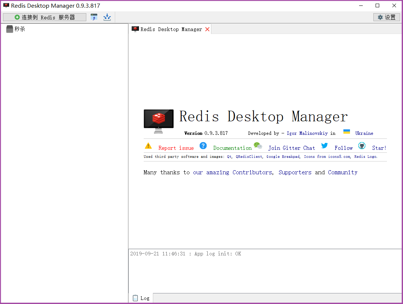This screenshot has height=304, width=403.
Task: Minimize the Redis Desktop Manager window
Action: (x=361, y=5)
